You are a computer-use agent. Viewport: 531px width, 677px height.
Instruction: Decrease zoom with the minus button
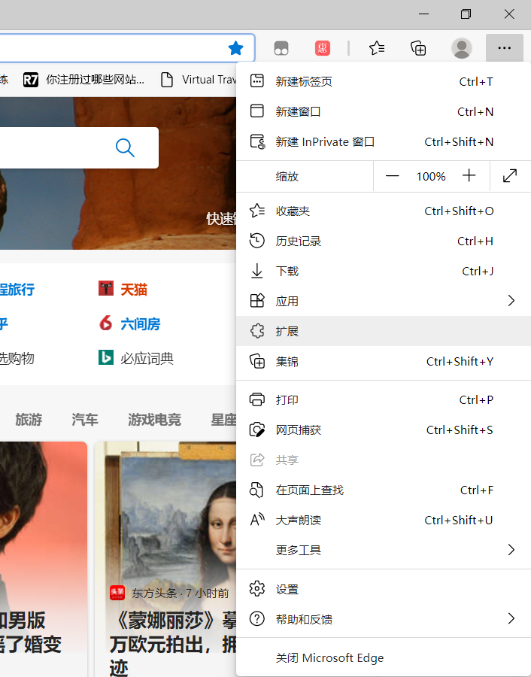(392, 176)
